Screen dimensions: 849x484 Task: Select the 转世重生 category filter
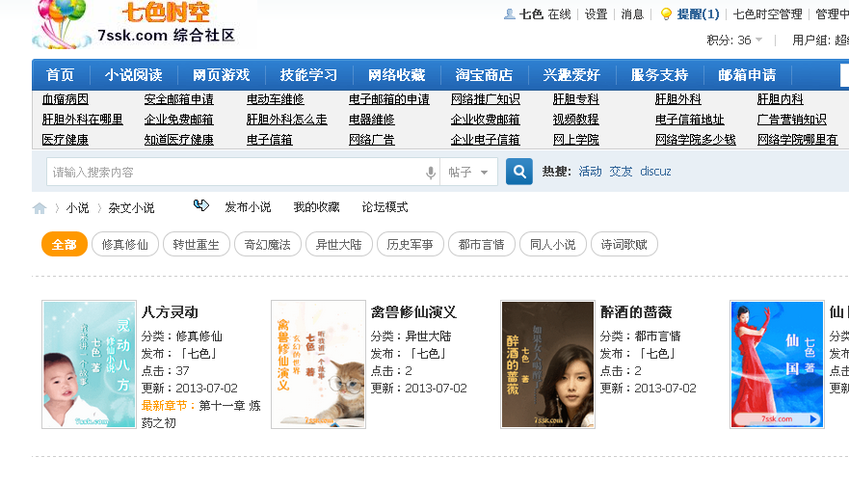(x=196, y=245)
